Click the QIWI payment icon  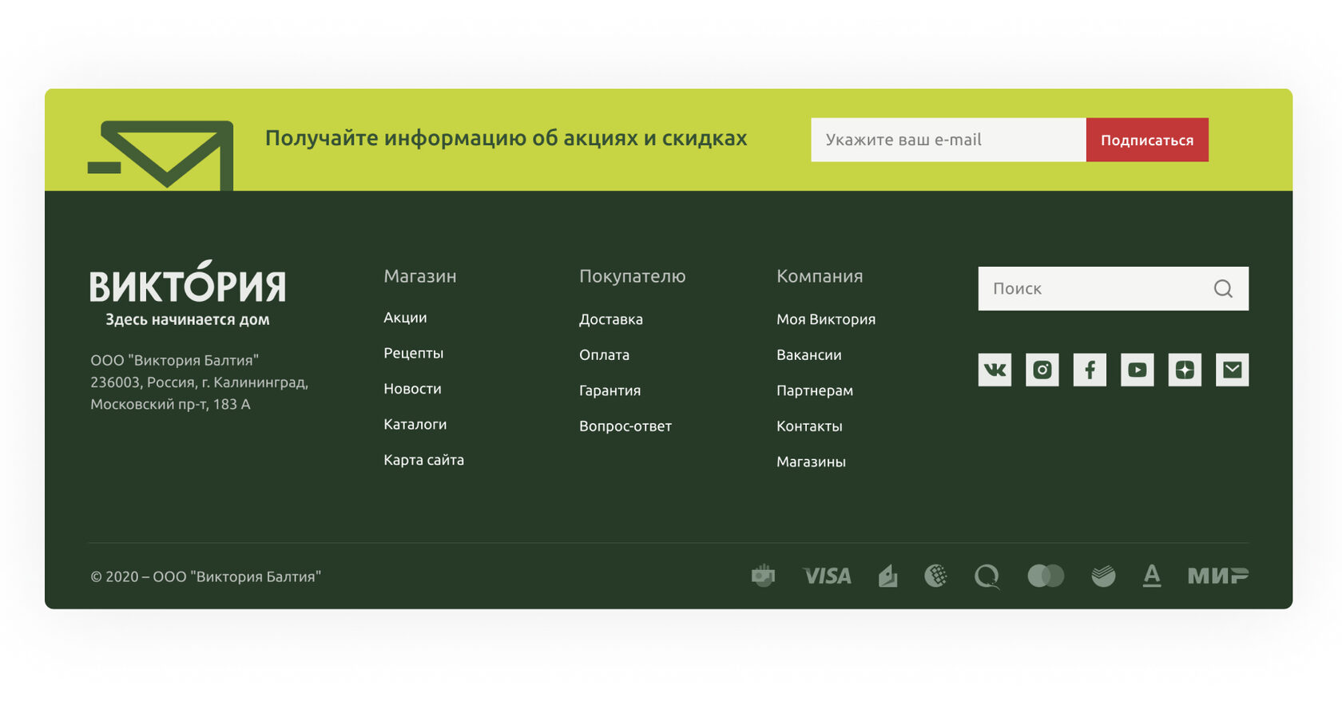coord(987,576)
